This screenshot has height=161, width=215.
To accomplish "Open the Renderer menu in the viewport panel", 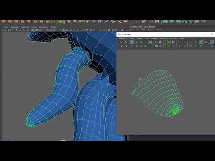I will [x=43, y=27].
